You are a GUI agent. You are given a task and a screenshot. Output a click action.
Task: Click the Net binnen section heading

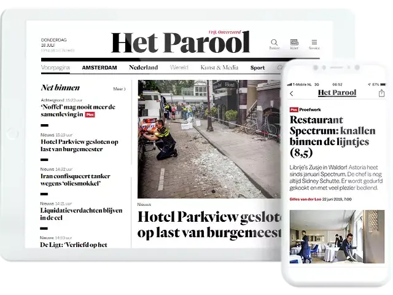coord(60,87)
